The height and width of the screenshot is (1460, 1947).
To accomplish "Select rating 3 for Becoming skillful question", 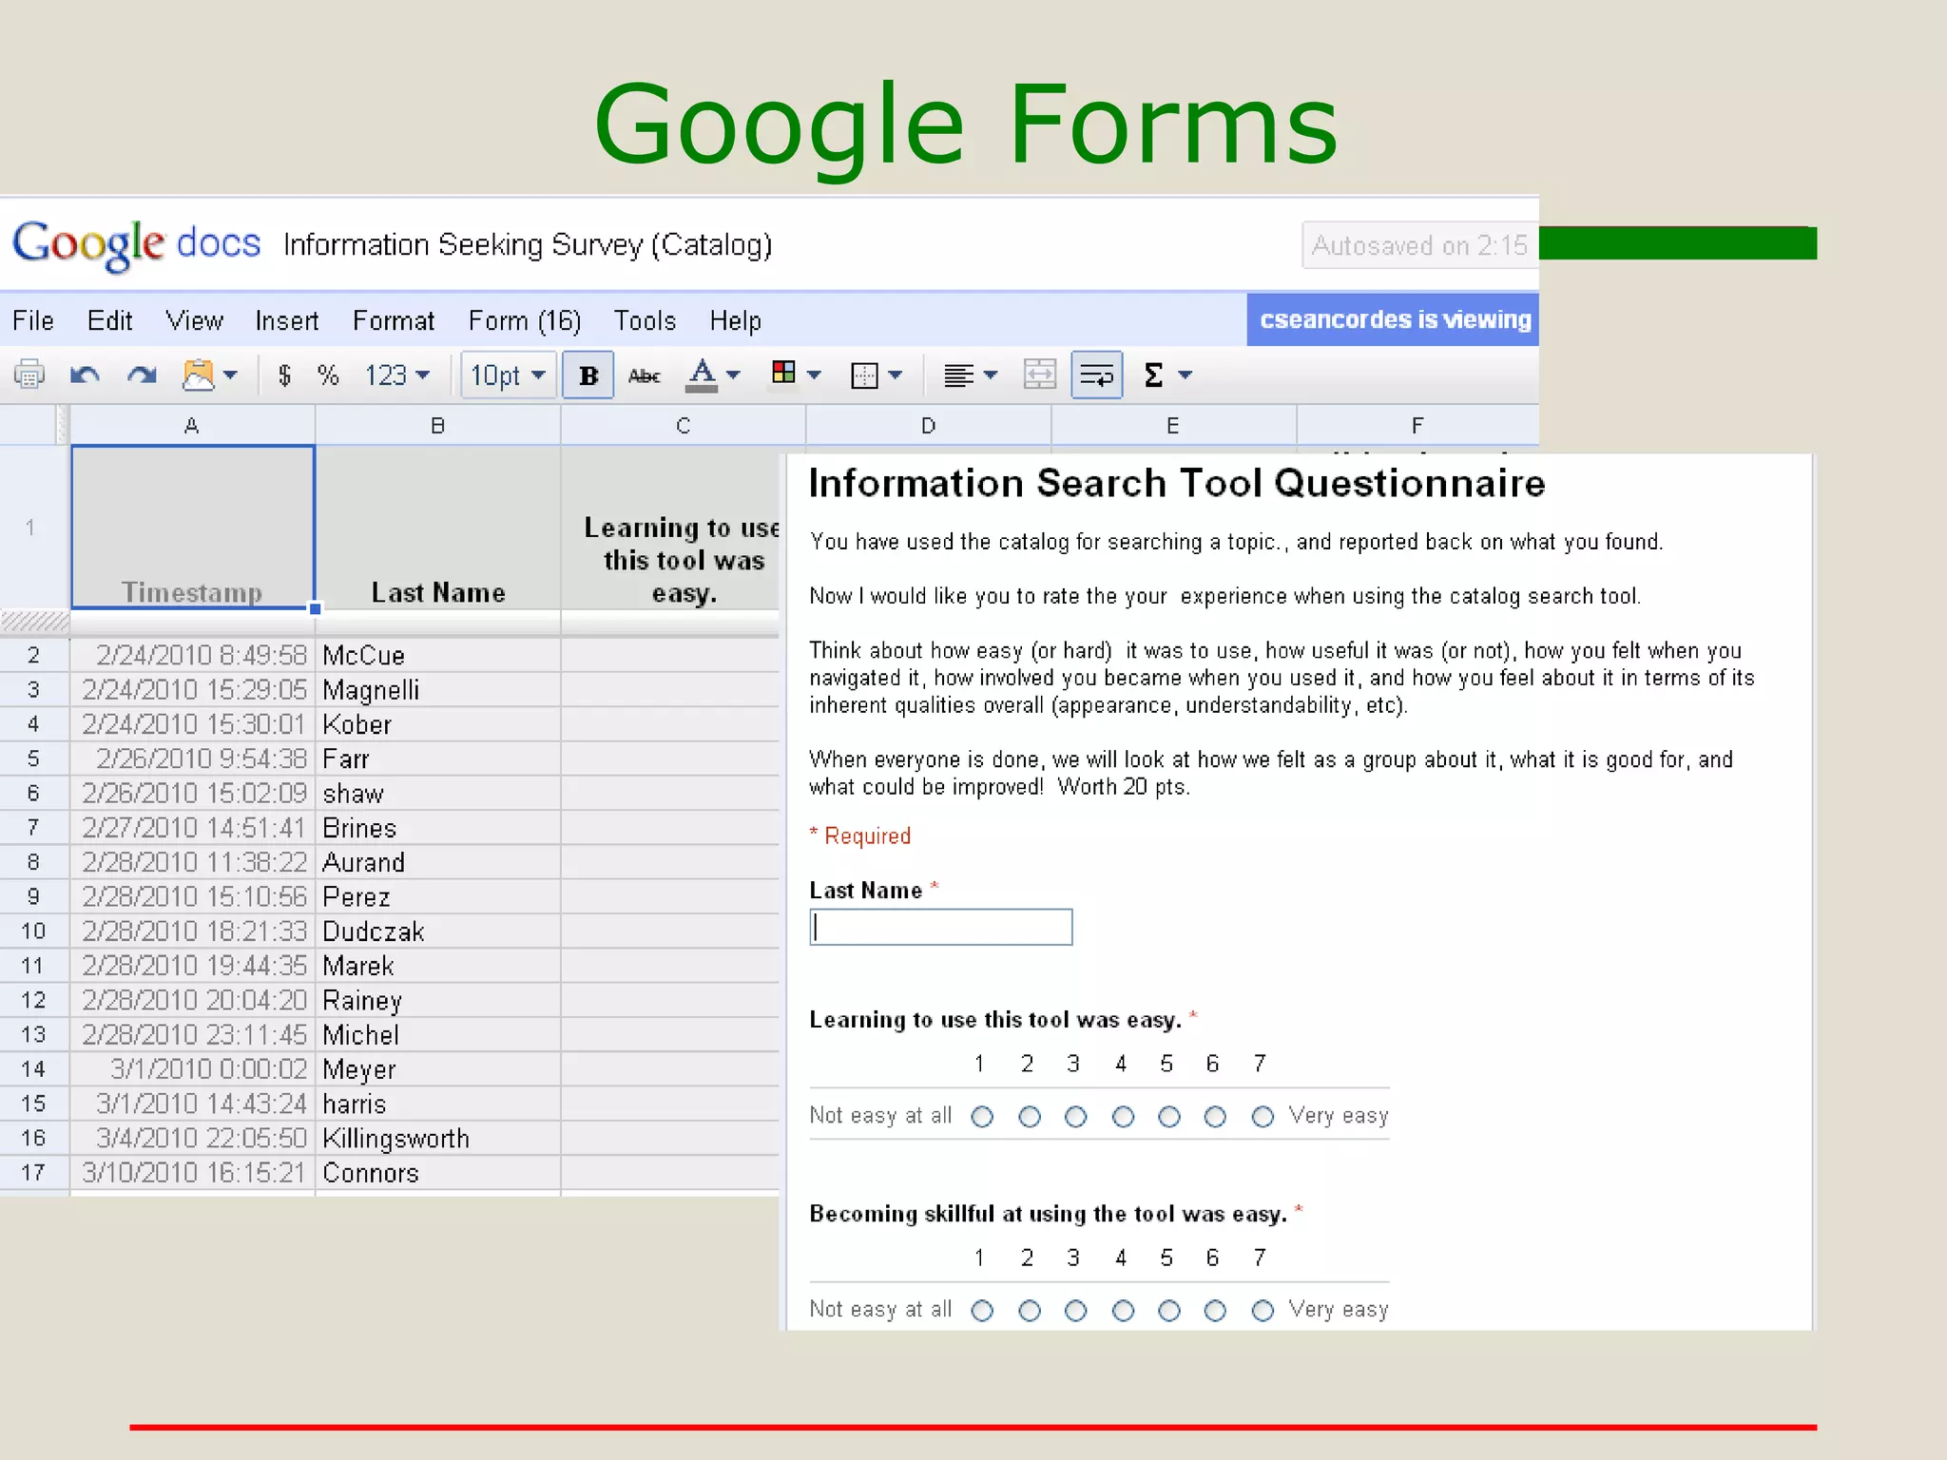I will point(1075,1311).
